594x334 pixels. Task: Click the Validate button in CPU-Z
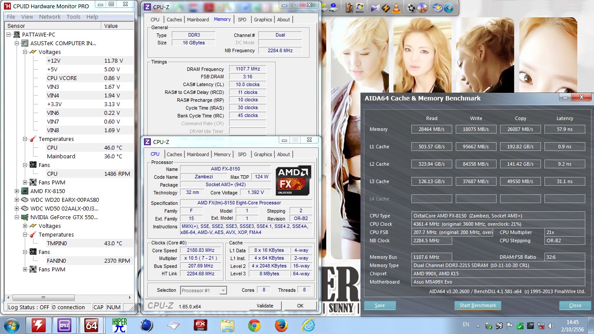(x=265, y=306)
